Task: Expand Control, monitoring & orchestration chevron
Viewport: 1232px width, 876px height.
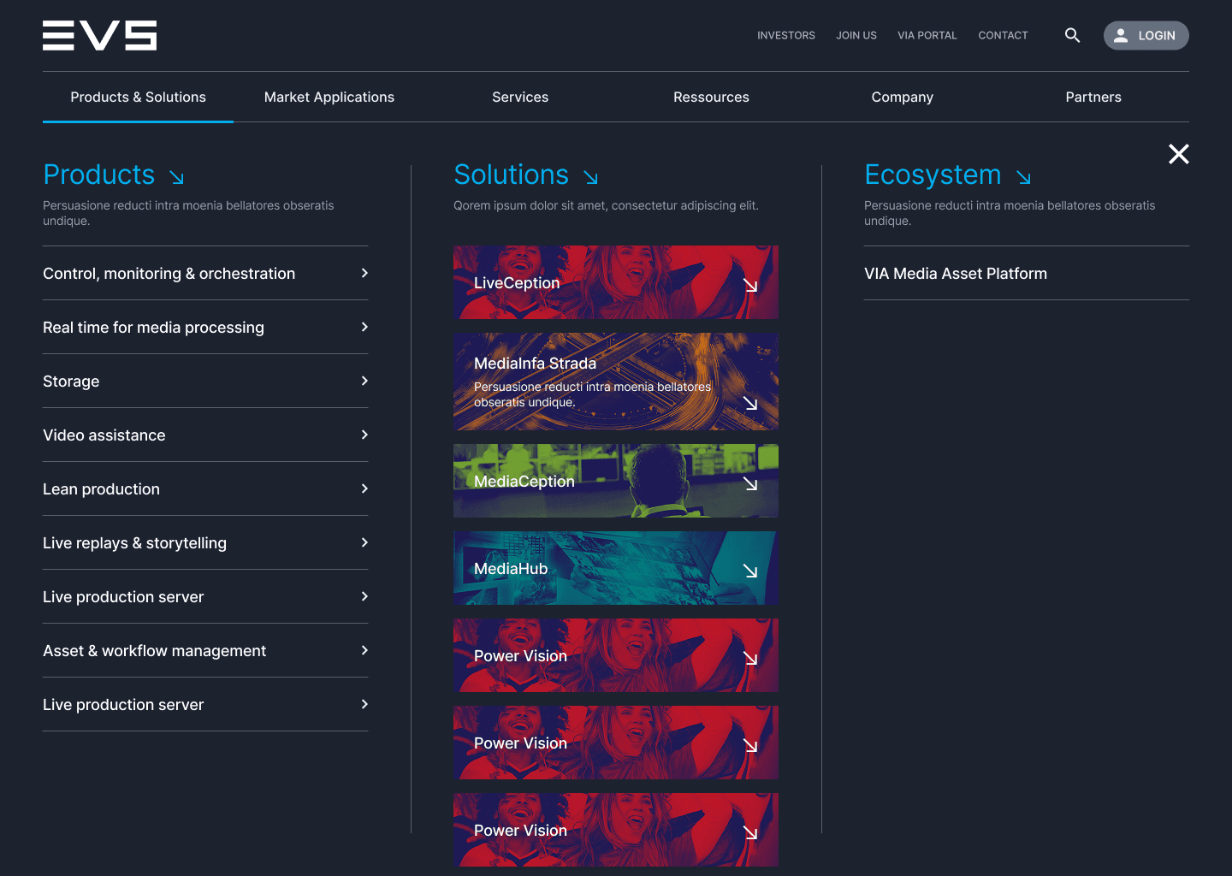Action: [x=364, y=273]
